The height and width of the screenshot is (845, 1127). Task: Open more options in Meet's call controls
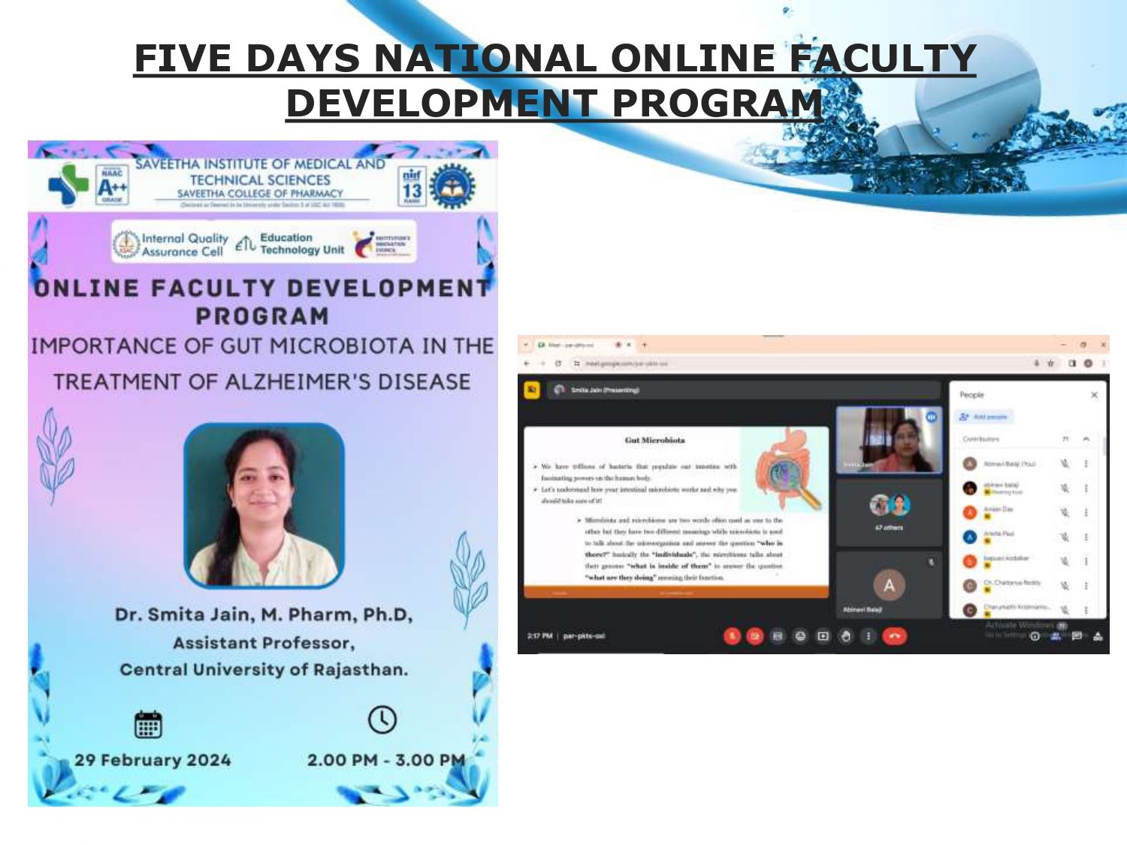(869, 636)
